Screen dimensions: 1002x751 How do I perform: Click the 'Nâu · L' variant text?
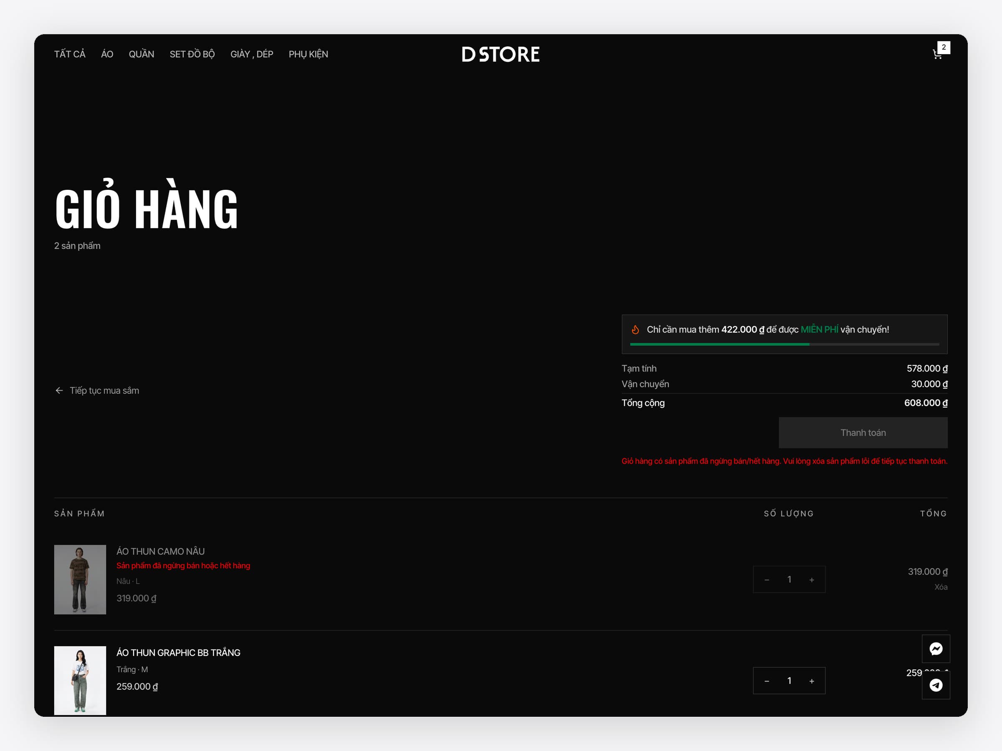(128, 581)
